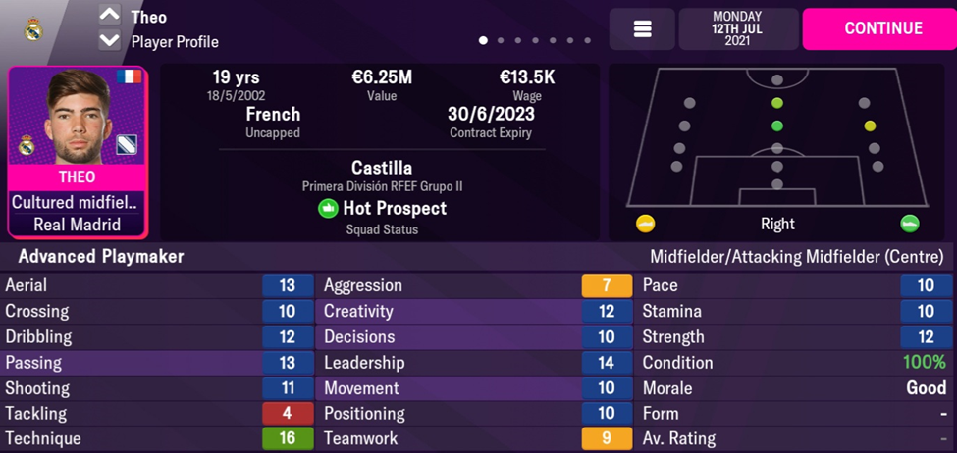The height and width of the screenshot is (453, 957).
Task: Select the last page indicator dot
Action: [x=588, y=41]
